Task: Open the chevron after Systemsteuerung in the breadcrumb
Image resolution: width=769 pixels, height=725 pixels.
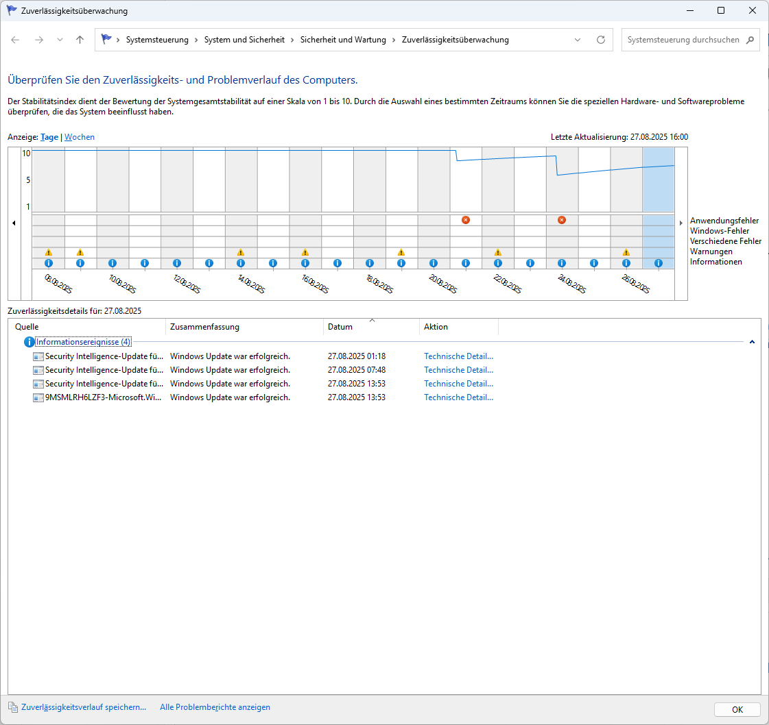Action: point(197,40)
